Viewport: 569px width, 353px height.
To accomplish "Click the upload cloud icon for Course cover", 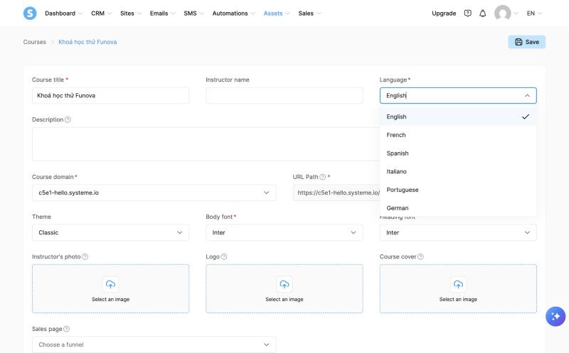I will tap(458, 285).
